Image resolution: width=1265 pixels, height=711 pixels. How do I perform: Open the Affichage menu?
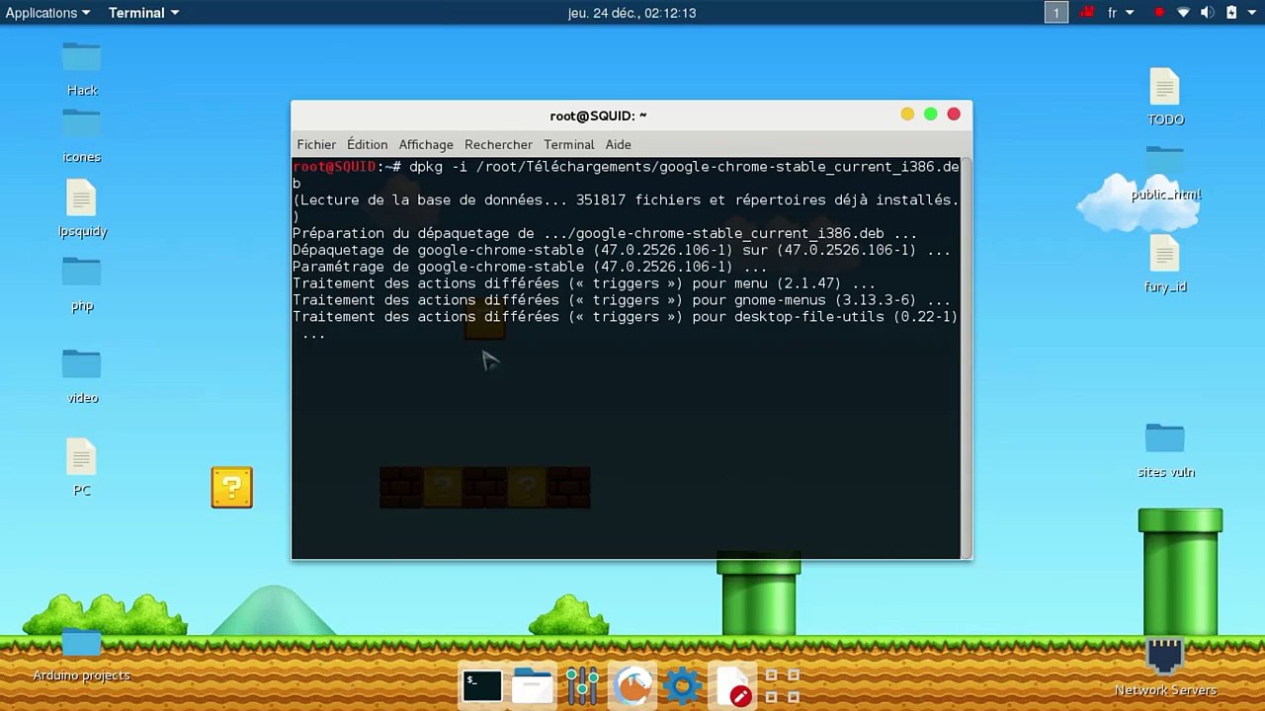(426, 144)
